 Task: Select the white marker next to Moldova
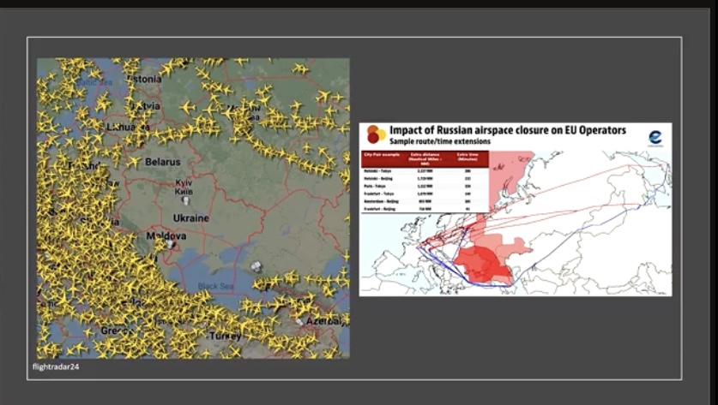[170, 244]
